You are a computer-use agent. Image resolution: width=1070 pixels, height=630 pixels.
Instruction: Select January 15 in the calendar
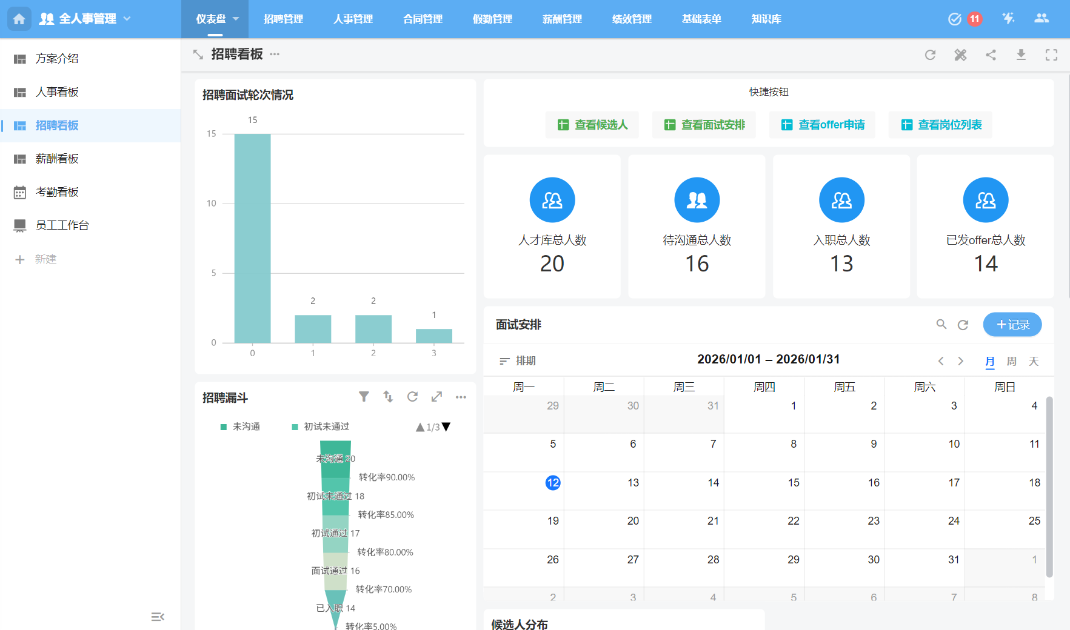(x=793, y=483)
